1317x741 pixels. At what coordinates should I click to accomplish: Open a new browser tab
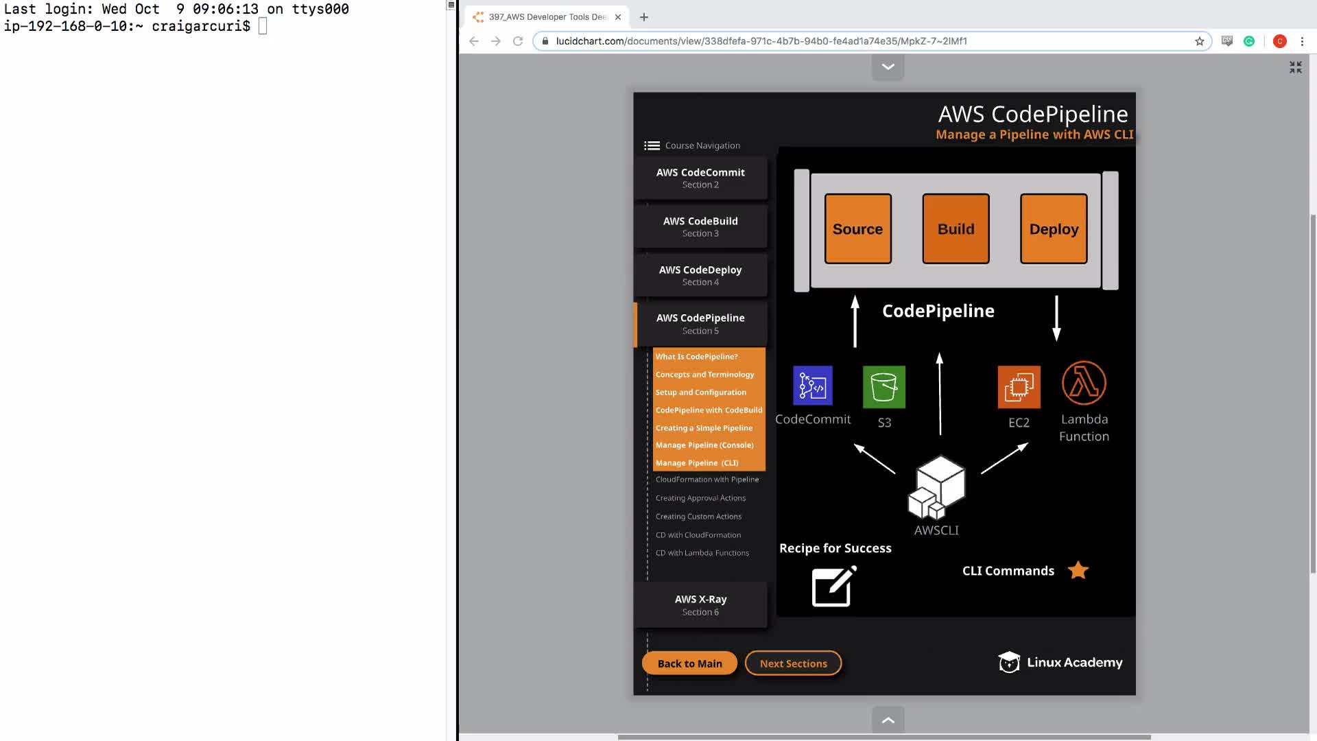(643, 17)
